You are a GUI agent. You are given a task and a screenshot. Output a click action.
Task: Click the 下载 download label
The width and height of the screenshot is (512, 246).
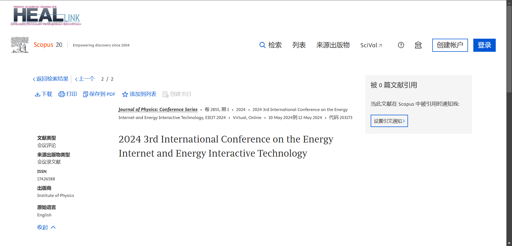click(47, 94)
